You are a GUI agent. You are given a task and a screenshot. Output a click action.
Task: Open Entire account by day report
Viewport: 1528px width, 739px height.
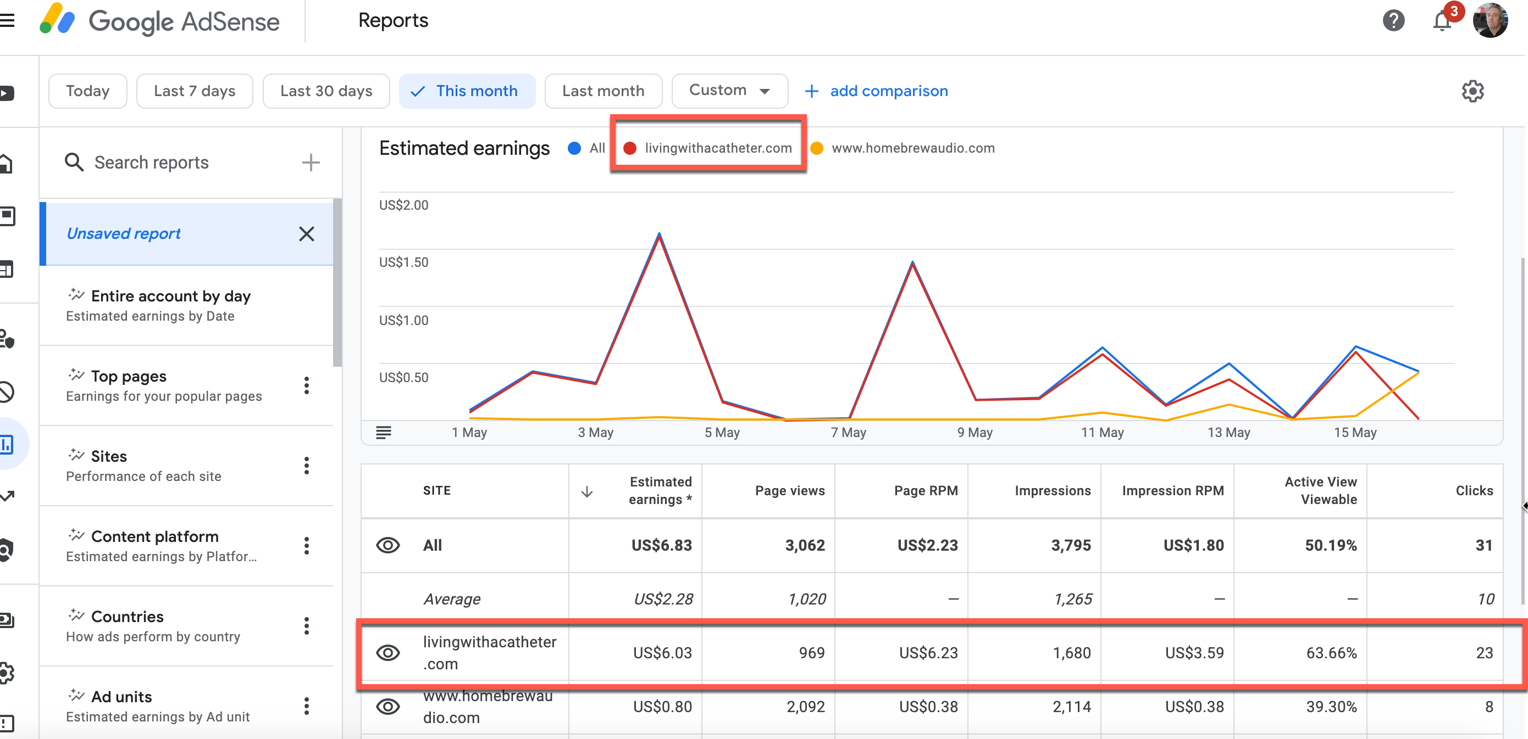pyautogui.click(x=186, y=305)
